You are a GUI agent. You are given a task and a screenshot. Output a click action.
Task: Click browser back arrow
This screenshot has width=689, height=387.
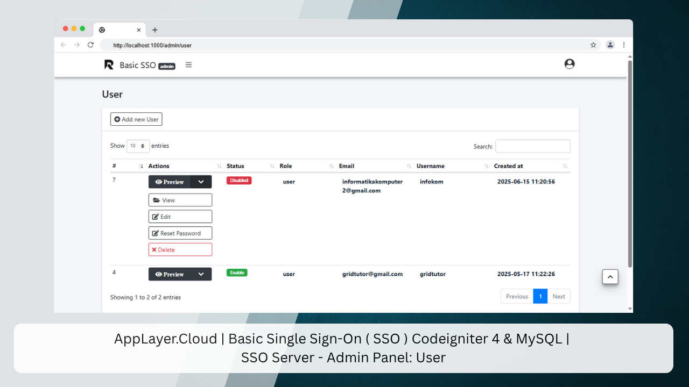(x=64, y=45)
